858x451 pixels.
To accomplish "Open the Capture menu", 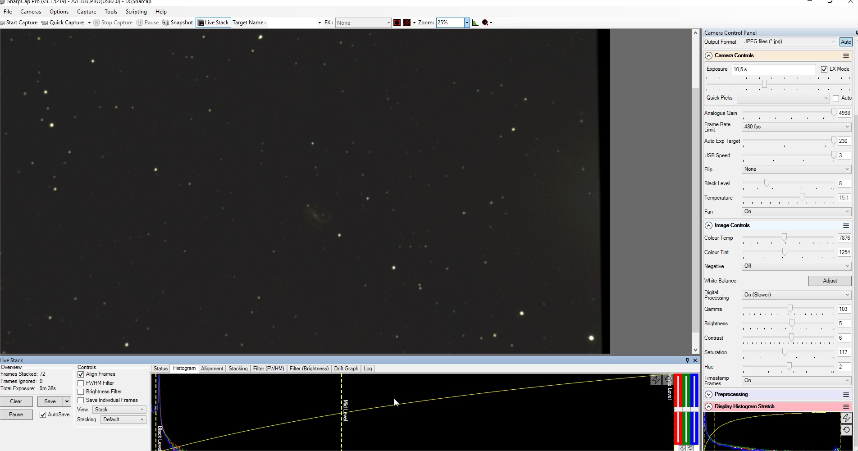I will [x=87, y=12].
